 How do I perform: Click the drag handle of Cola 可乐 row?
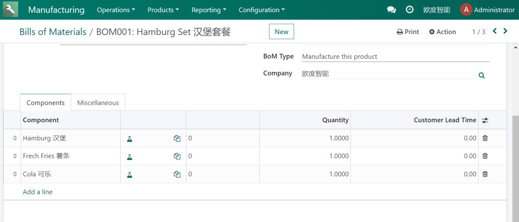pyautogui.click(x=15, y=174)
